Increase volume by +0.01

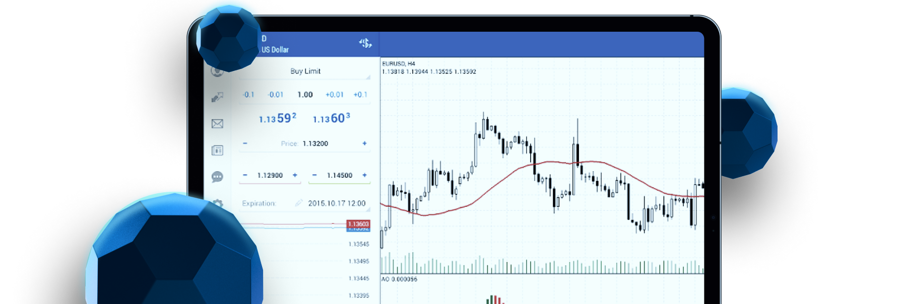click(x=335, y=95)
